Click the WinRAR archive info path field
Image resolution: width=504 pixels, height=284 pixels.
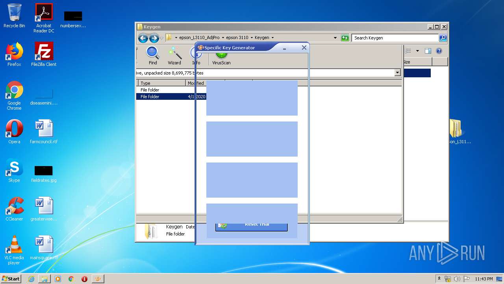265,73
